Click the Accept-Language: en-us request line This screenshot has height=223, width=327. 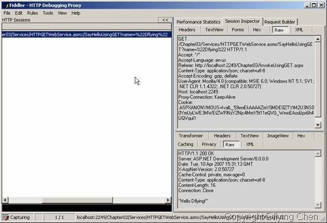pos(202,60)
